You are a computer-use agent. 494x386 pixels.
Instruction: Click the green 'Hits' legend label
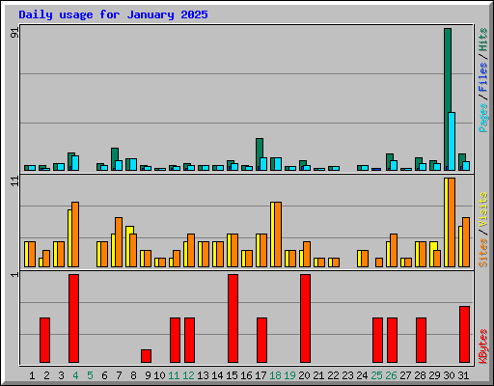click(482, 40)
